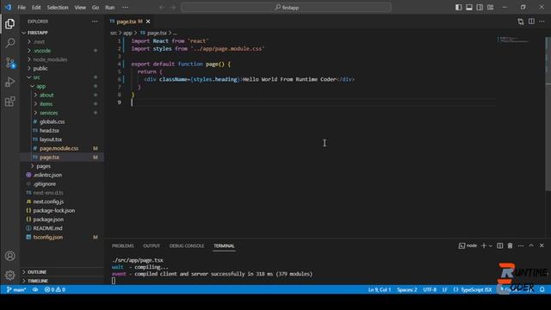Screen dimensions: 551x310
Task: Split the editor to the right
Action: (531, 22)
